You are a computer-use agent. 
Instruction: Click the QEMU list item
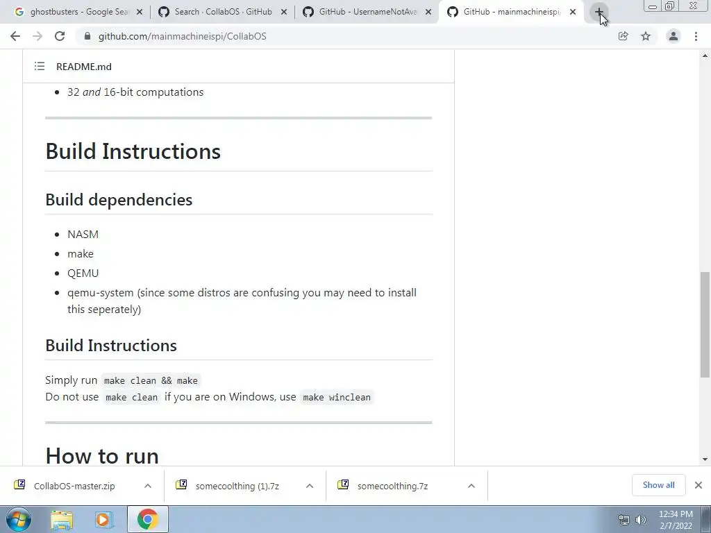83,273
